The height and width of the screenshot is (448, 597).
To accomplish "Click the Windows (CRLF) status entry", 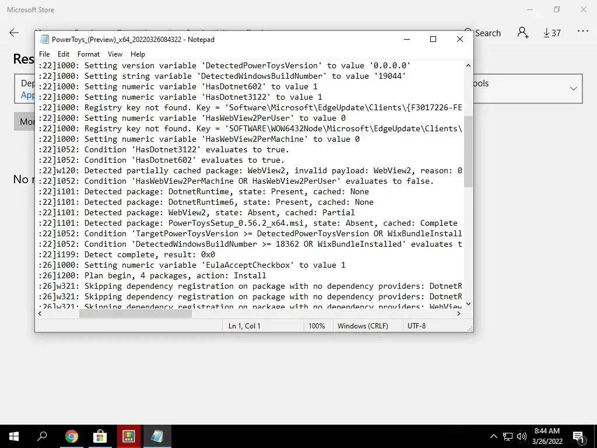I will (363, 326).
